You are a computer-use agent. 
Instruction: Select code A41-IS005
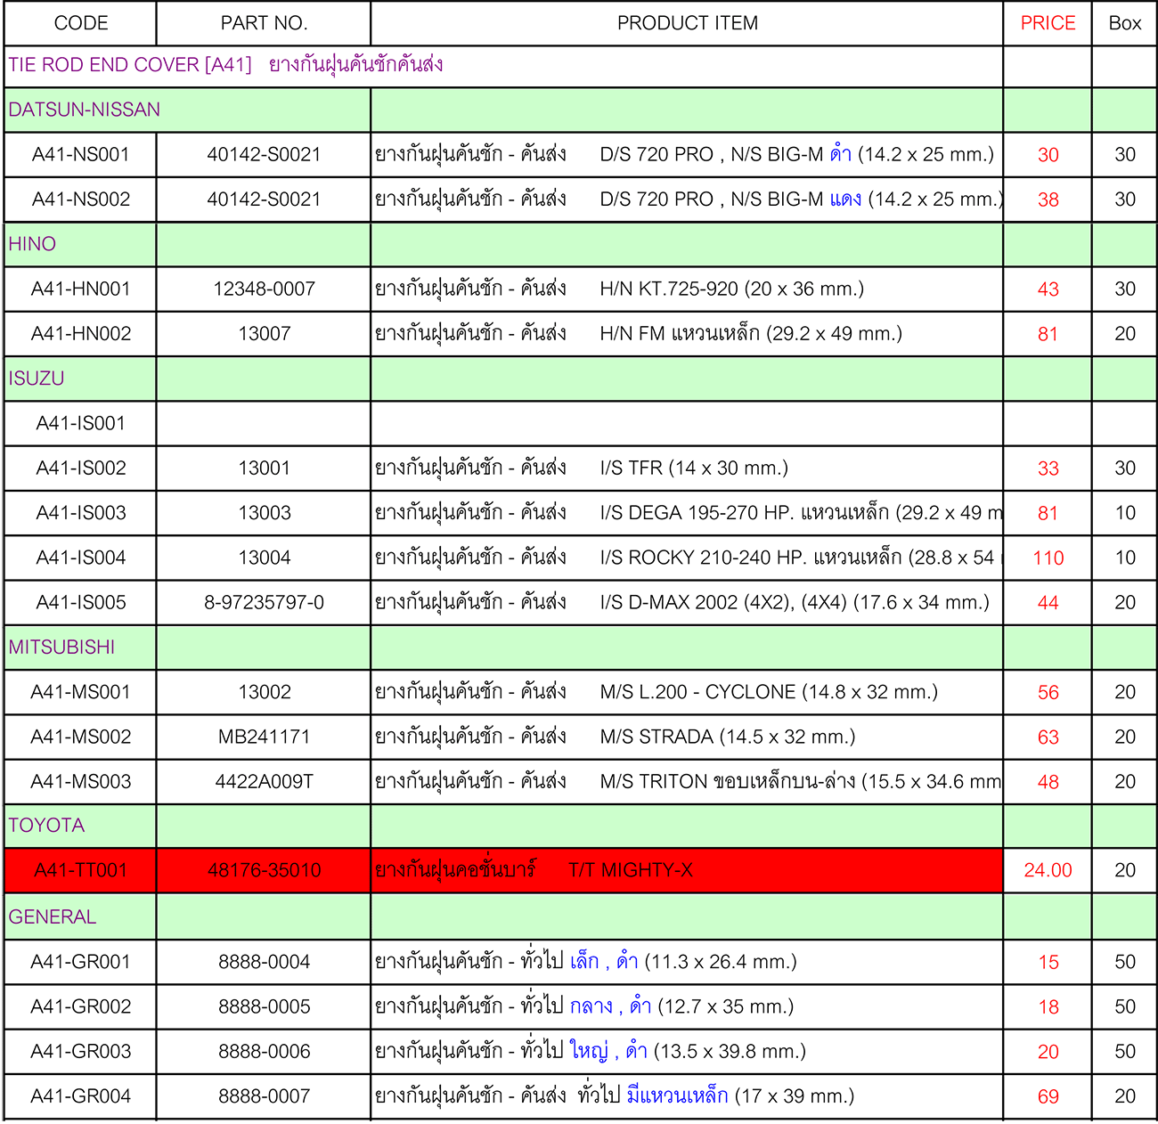pos(81,602)
